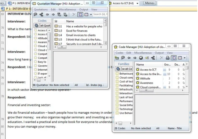Open Miscellaneous menu in Quotation Manager
Image resolution: width=198 pixels, height=139 pixels.
[x=67, y=10]
